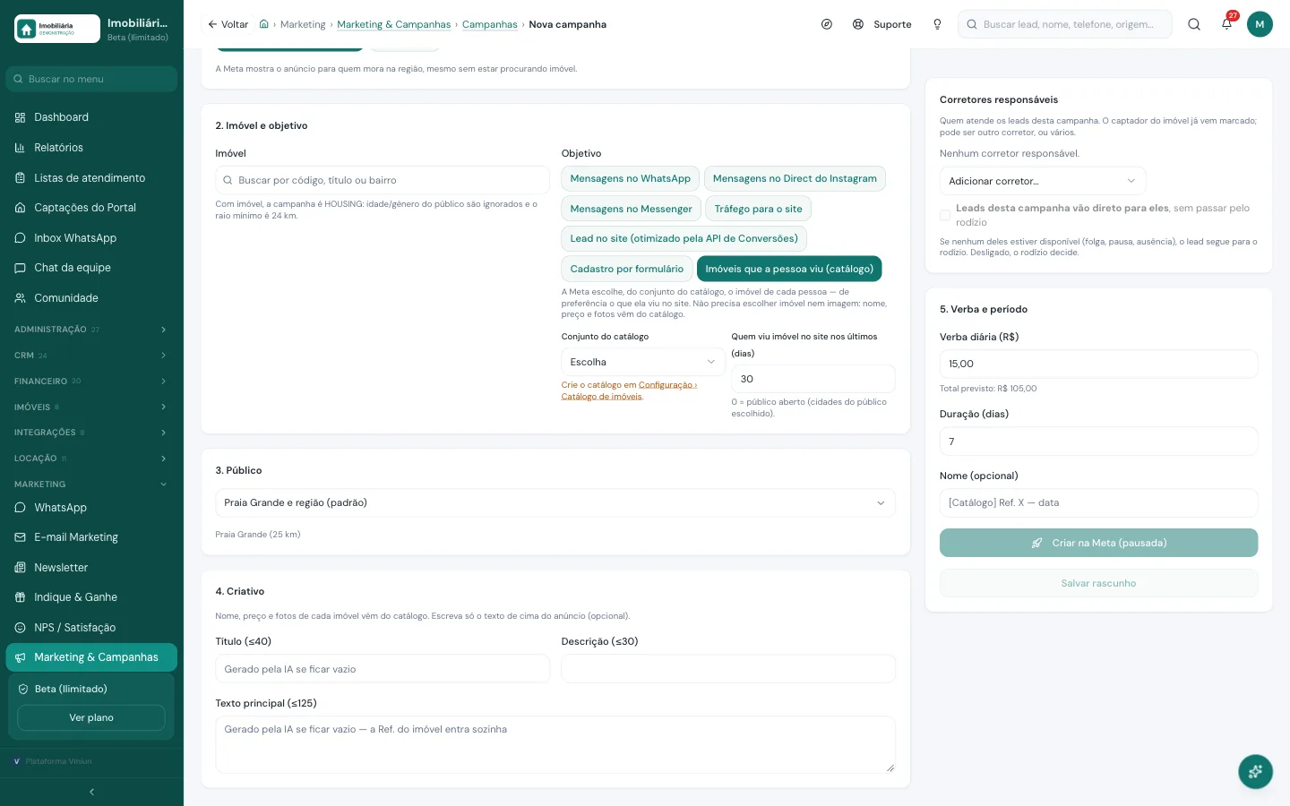The width and height of the screenshot is (1290, 806).
Task: Open user avatar M menu
Action: pos(1260,24)
